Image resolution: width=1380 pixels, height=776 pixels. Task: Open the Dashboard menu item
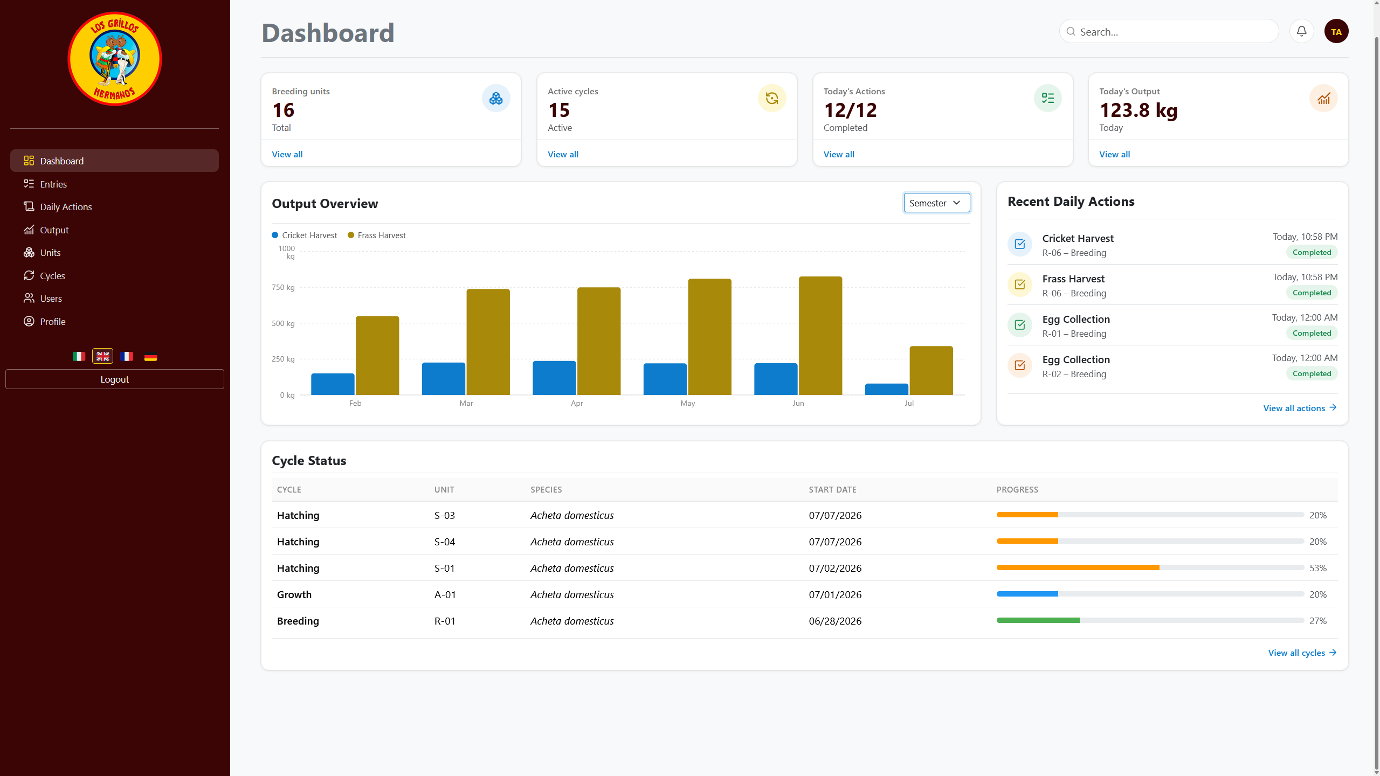tap(114, 161)
